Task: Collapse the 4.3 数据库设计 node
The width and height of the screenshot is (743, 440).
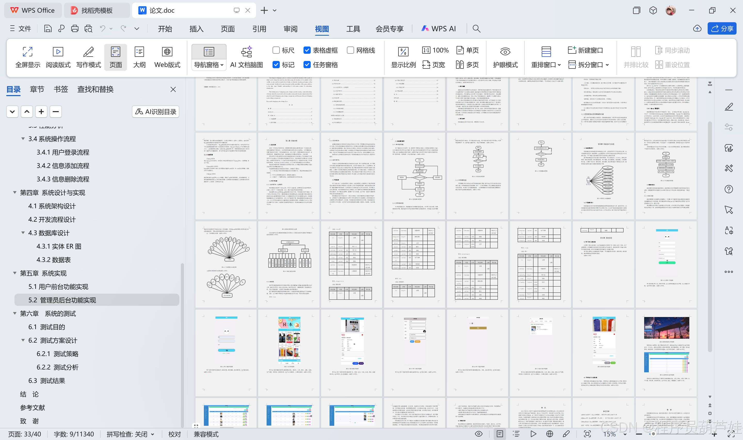Action: [x=23, y=233]
